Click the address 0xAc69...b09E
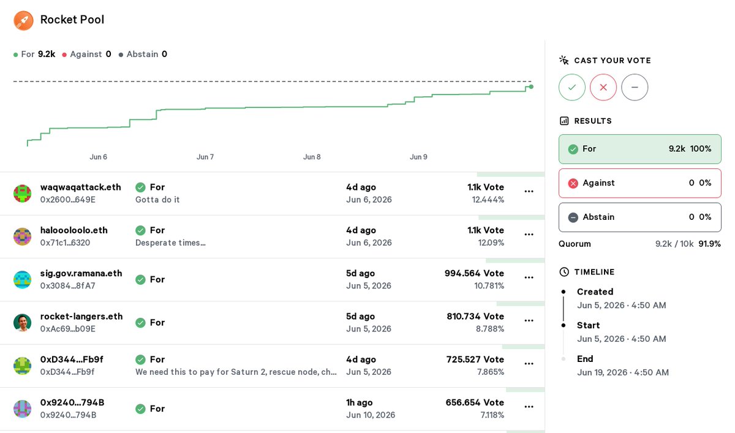Image resolution: width=735 pixels, height=433 pixels. click(x=68, y=329)
